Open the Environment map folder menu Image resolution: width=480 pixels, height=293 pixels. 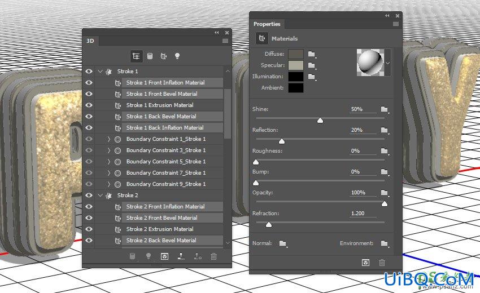click(385, 243)
